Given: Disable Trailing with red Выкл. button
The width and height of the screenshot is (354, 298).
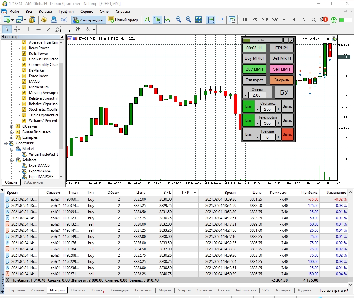Looking at the screenshot, I should [x=287, y=134].
